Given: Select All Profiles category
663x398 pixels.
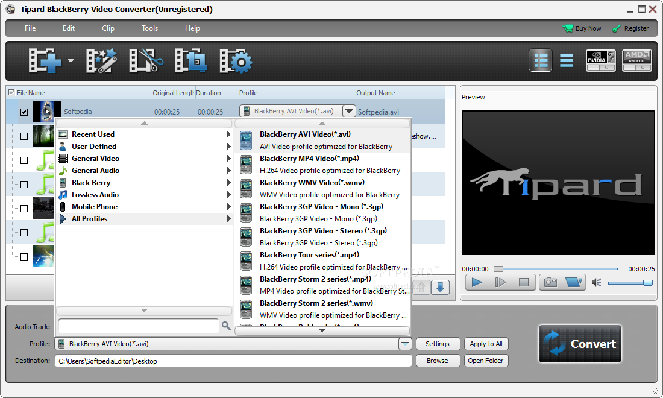Looking at the screenshot, I should (x=144, y=219).
